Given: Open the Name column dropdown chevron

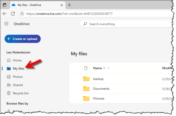Looking at the screenshot, I should click(108, 68).
